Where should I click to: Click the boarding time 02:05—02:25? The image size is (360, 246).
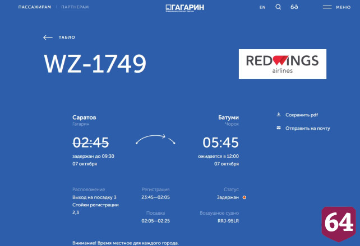pos(156,221)
